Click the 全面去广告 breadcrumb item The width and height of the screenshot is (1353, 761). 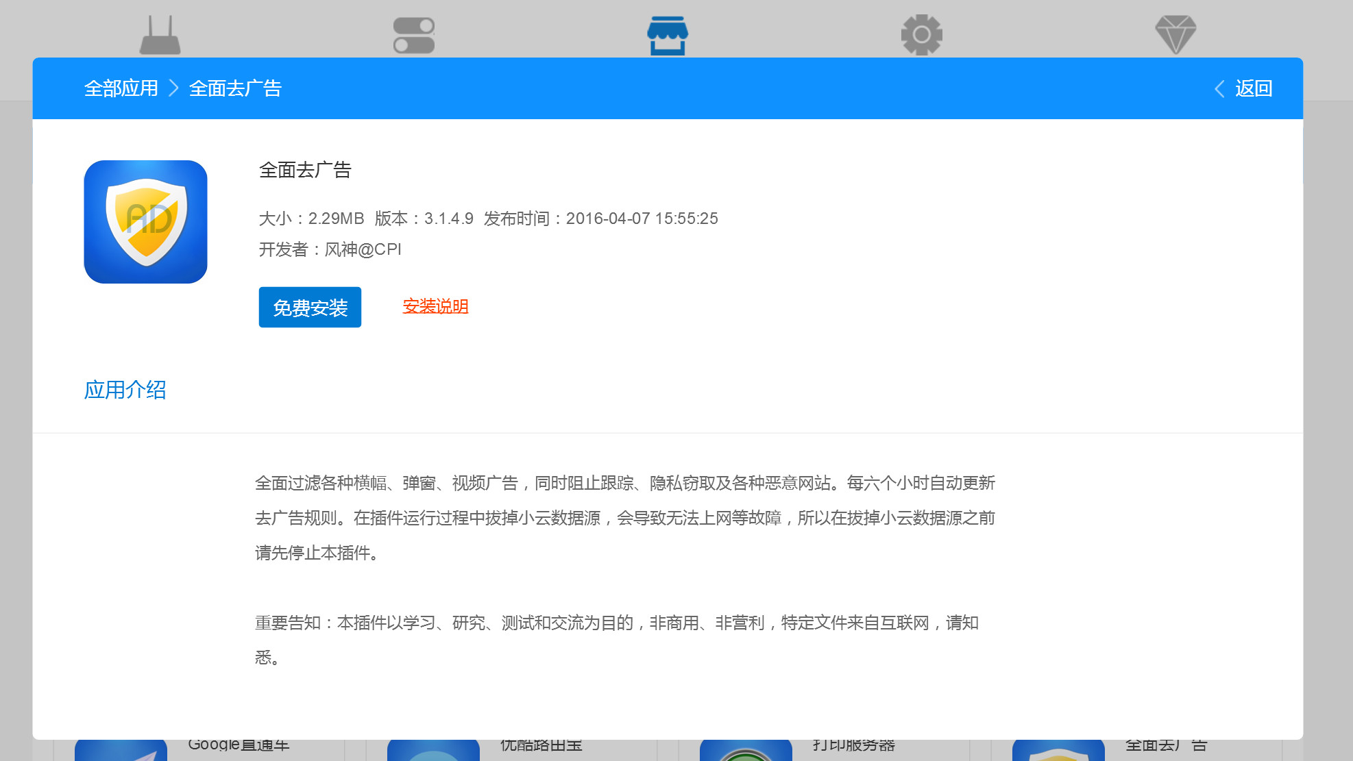point(235,88)
